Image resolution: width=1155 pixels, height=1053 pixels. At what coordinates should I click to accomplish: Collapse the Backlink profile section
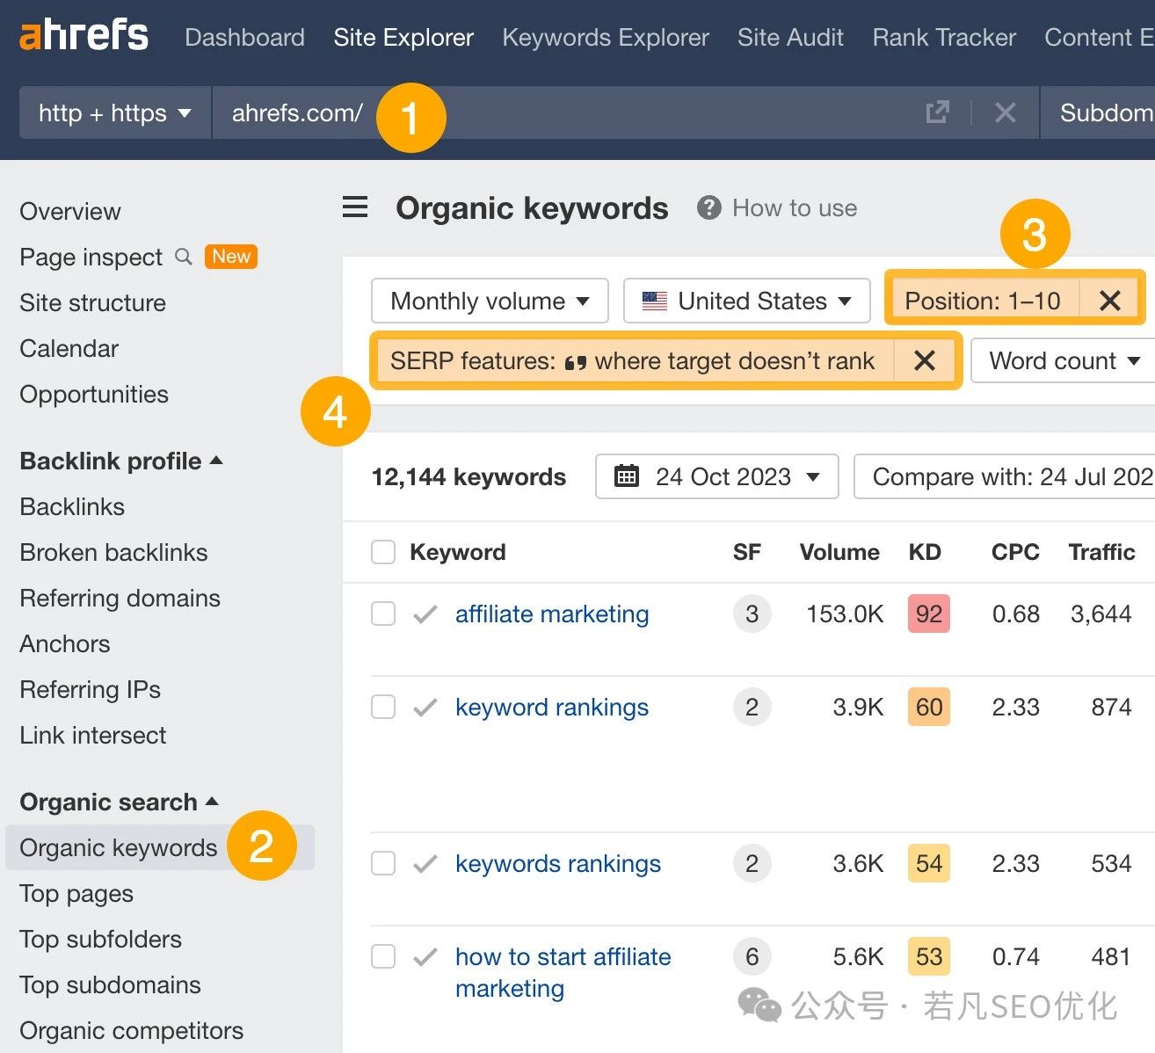click(121, 461)
